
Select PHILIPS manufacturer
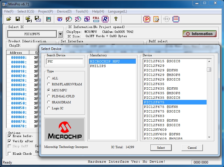point(112,66)
